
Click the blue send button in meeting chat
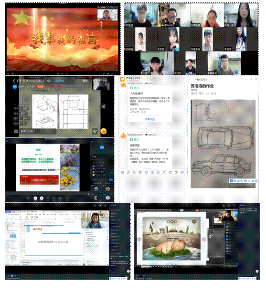[x=111, y=180]
